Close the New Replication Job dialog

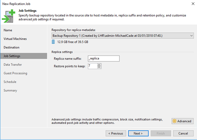[193, 4]
